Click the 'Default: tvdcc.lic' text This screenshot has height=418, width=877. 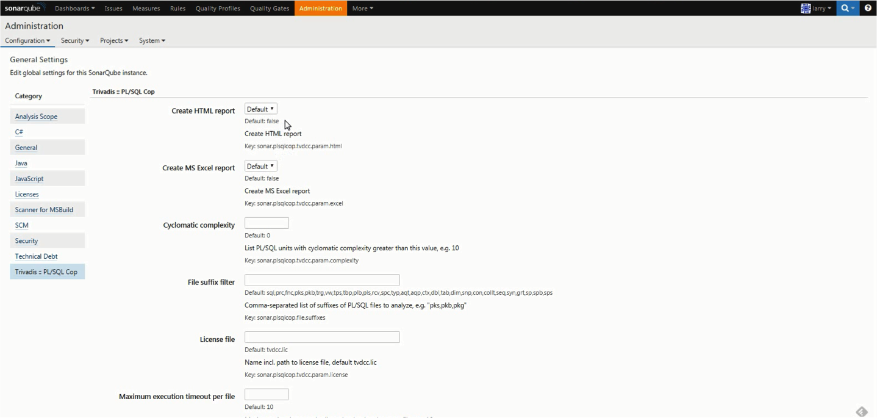(266, 350)
